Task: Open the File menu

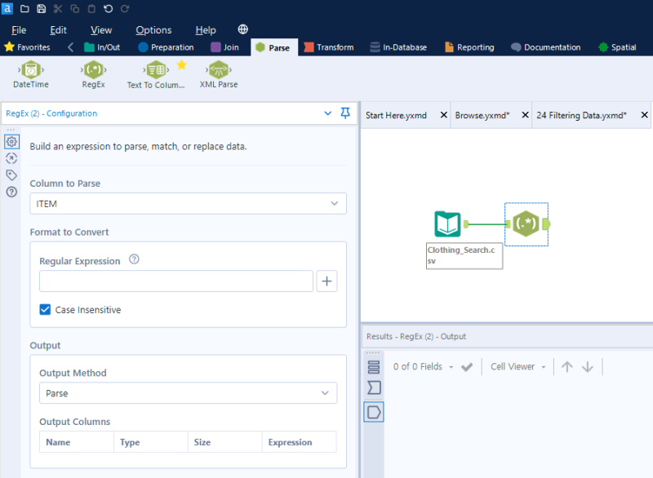Action: point(19,30)
